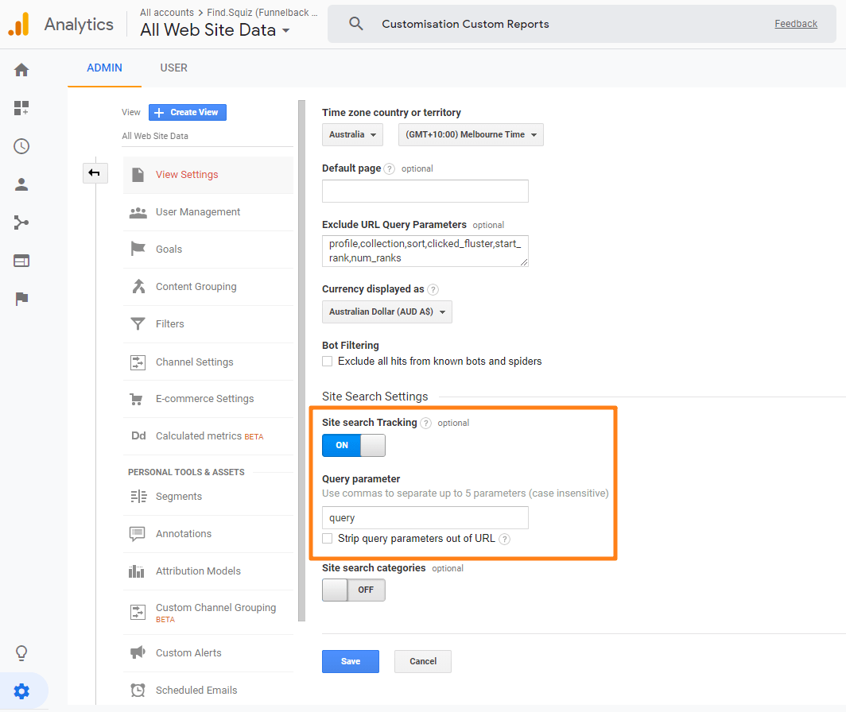The image size is (846, 712).
Task: Click the search magnifier icon
Action: coord(355,23)
